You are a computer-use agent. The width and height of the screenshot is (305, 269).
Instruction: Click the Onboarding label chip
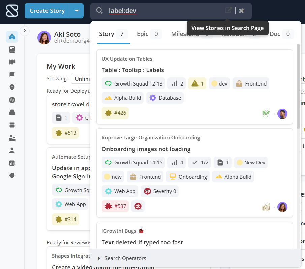(188, 177)
